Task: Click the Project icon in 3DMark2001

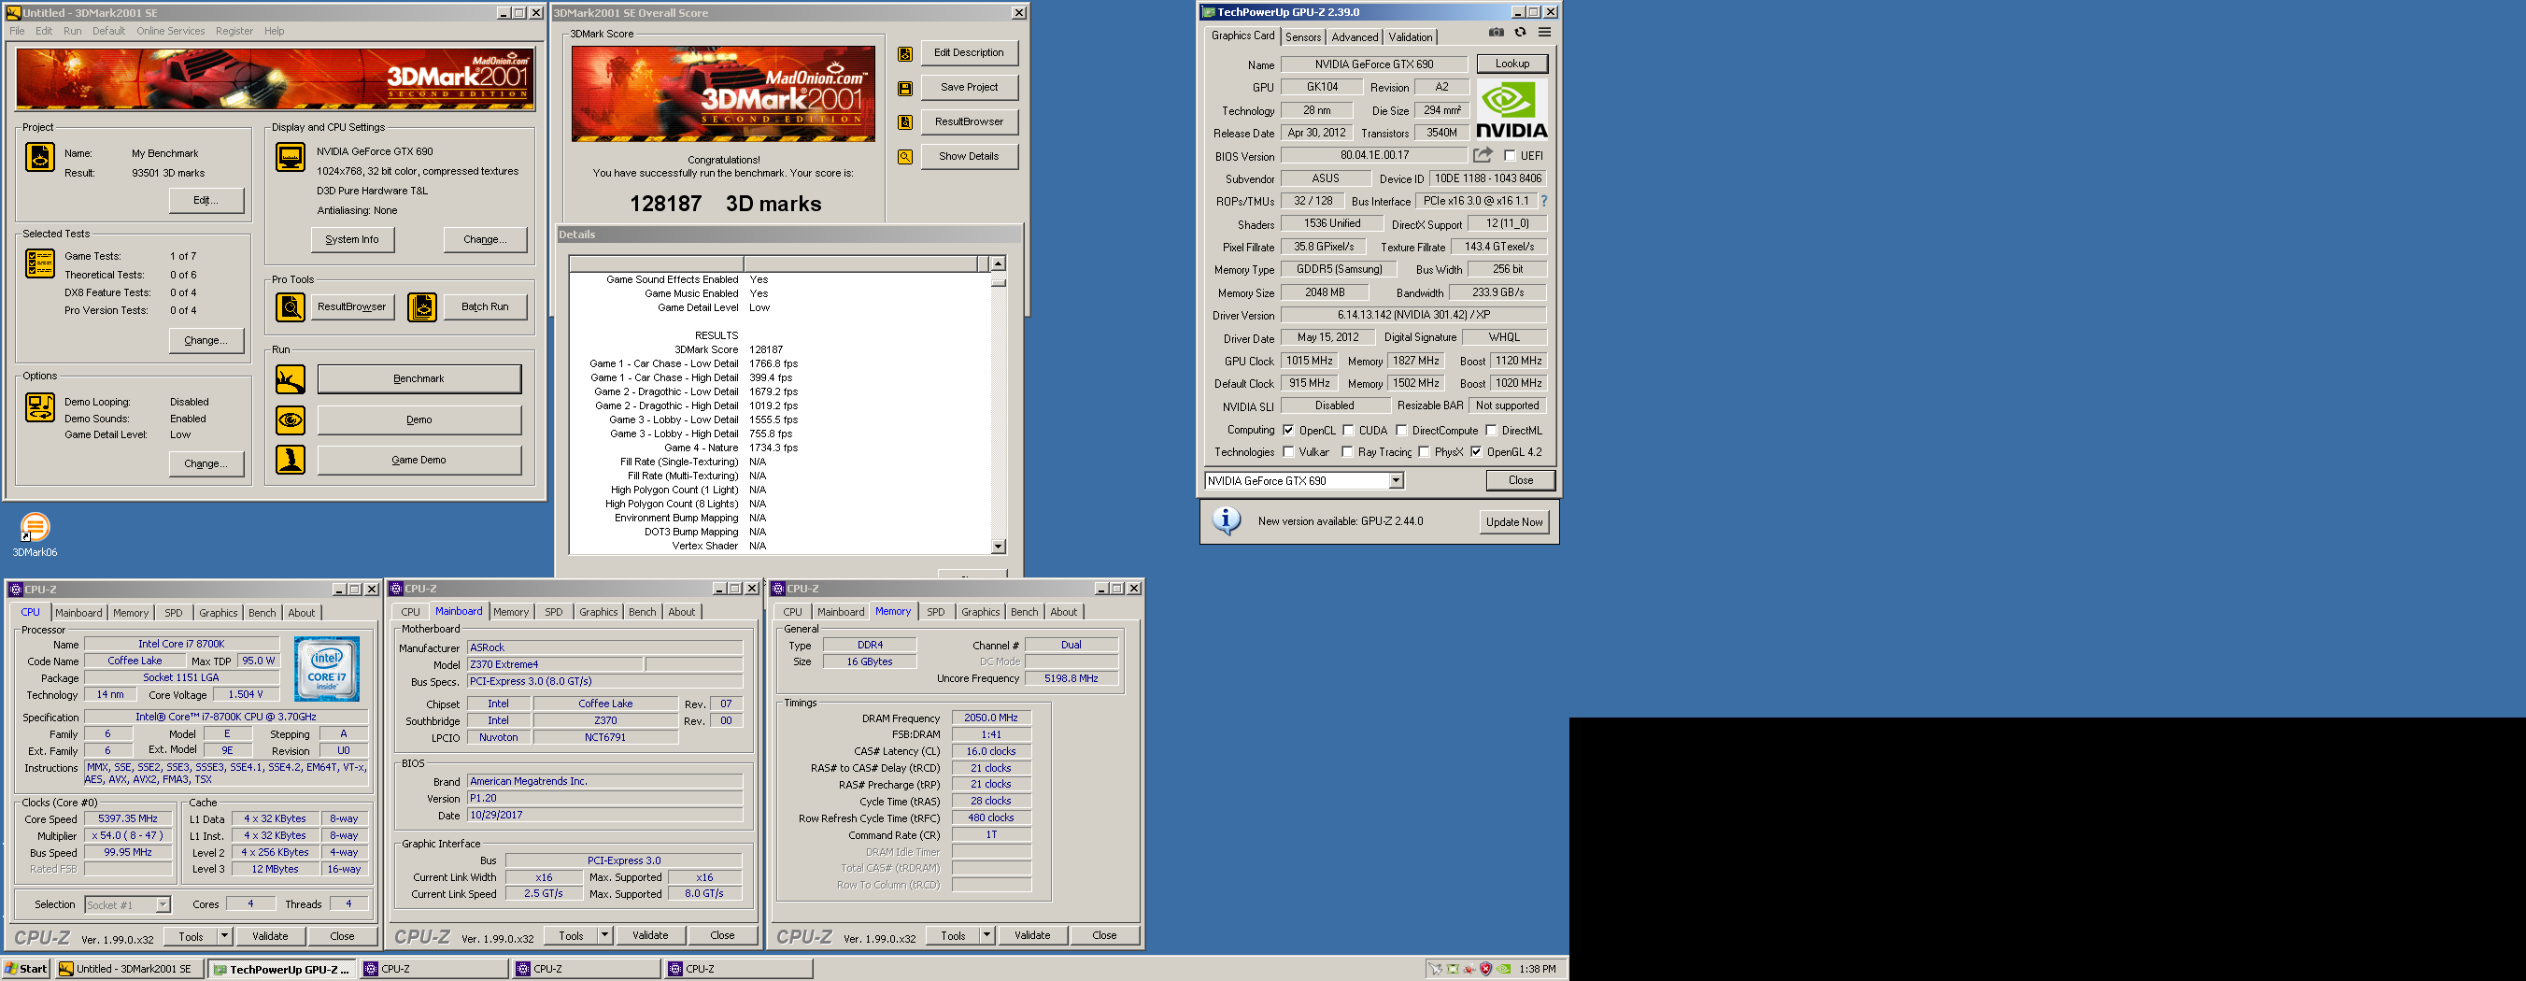Action: point(39,157)
